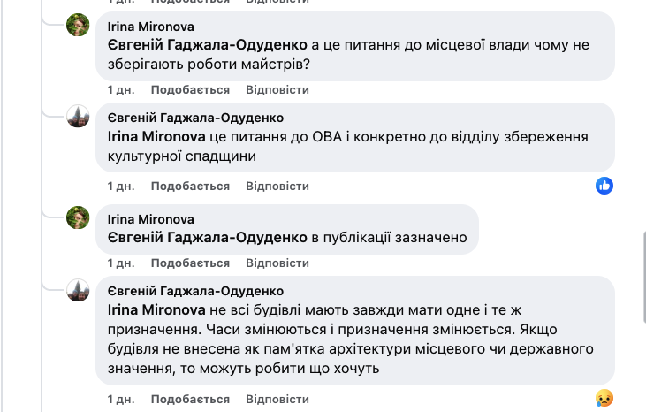Reply to the 'в публікації зазначено' comment
646x412 pixels.
coord(277,263)
